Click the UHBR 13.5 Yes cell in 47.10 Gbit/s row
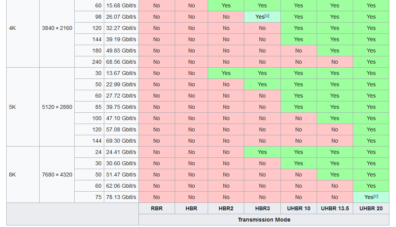The width and height of the screenshot is (396, 227). coord(335,118)
